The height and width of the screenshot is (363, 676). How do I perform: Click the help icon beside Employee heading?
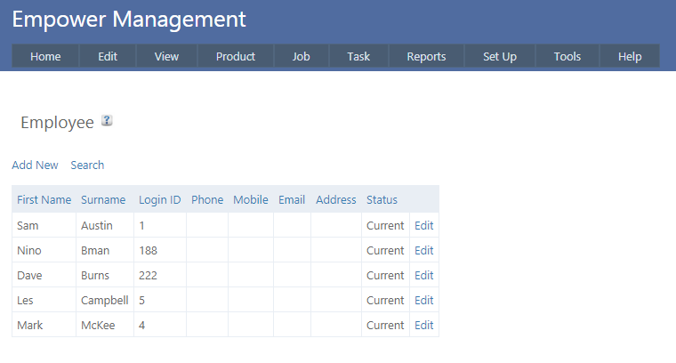[x=107, y=121]
